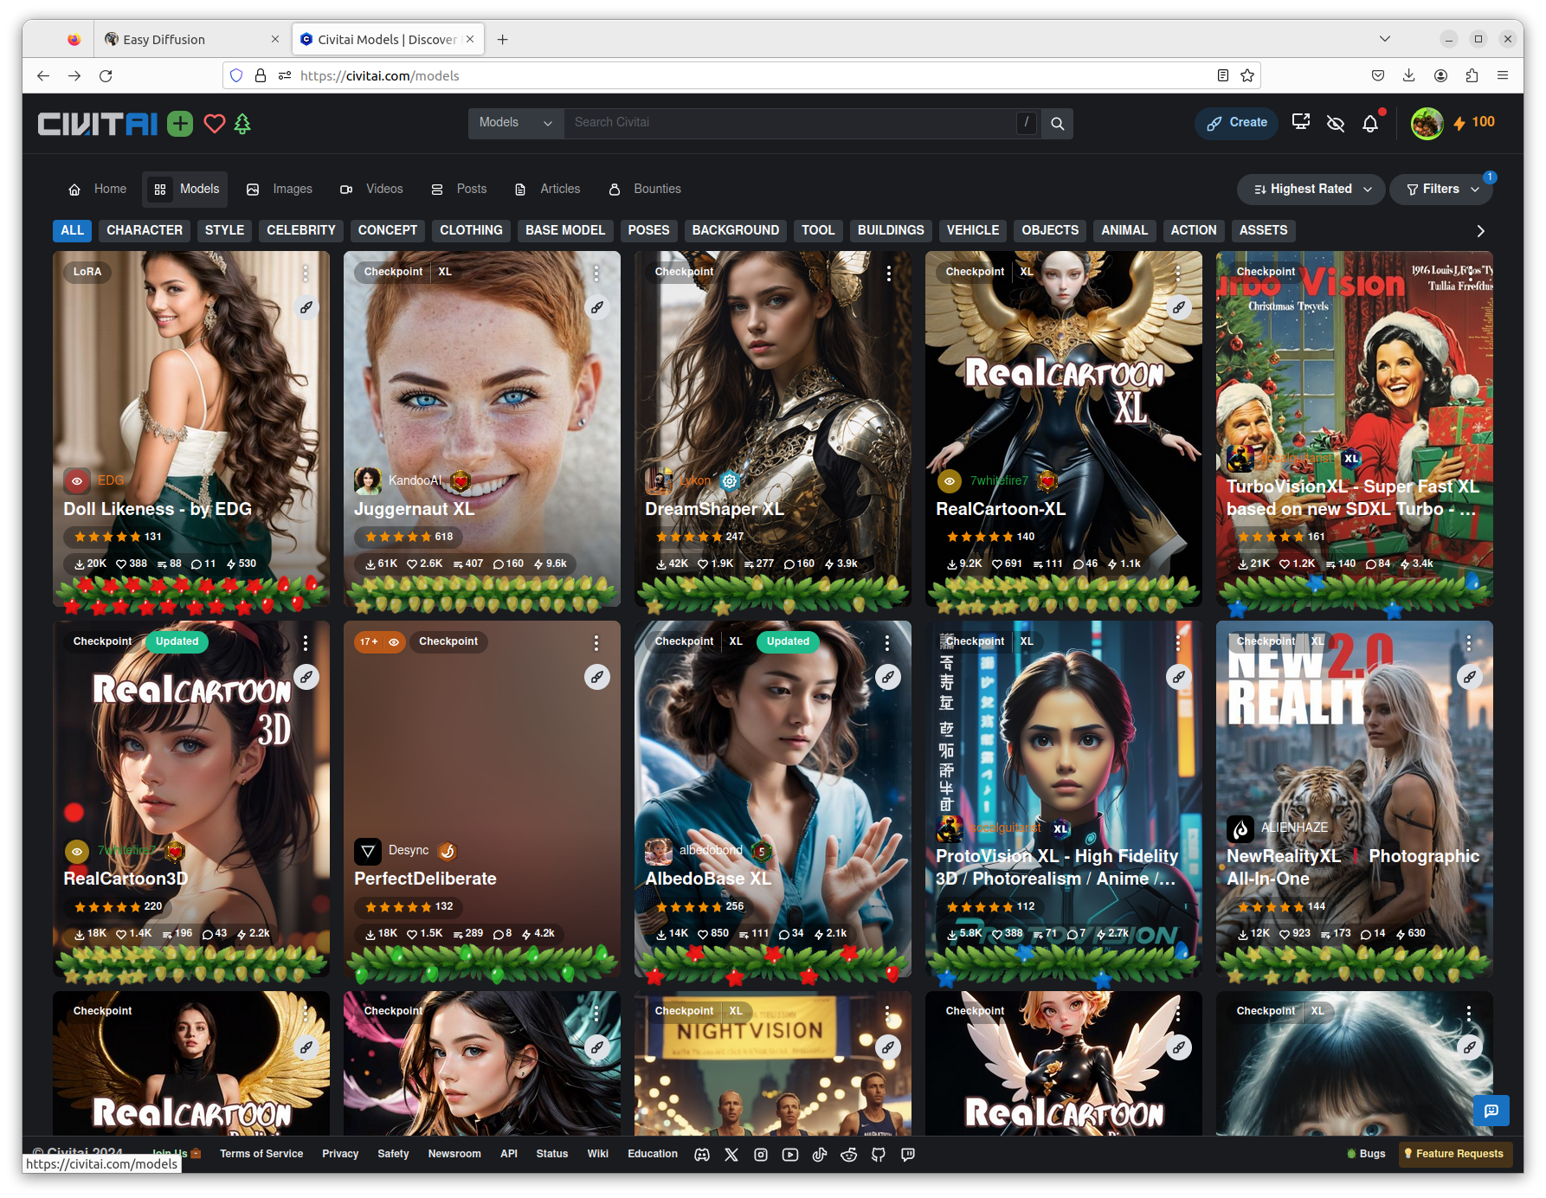Select the POSES category tag
The width and height of the screenshot is (1546, 1198).
point(648,230)
